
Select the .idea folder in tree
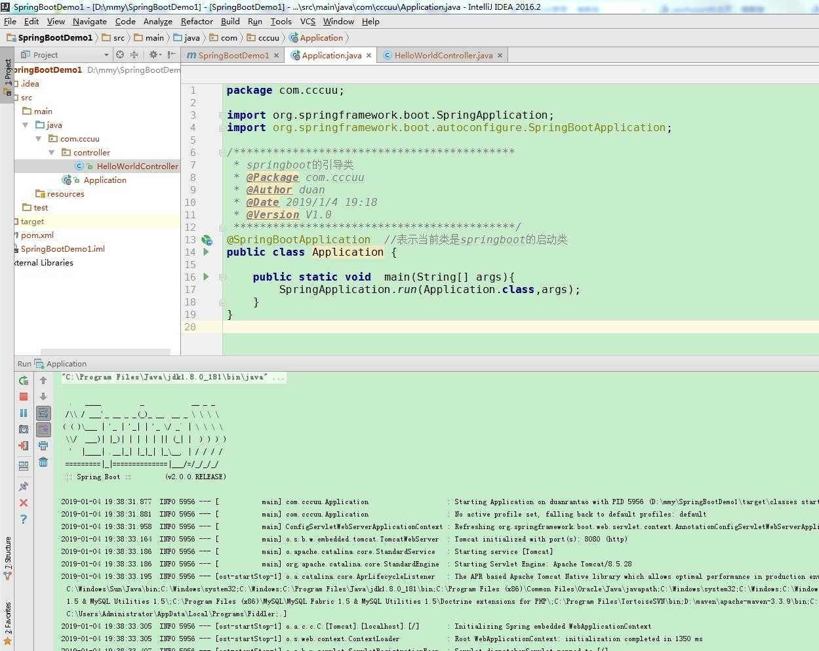click(30, 83)
